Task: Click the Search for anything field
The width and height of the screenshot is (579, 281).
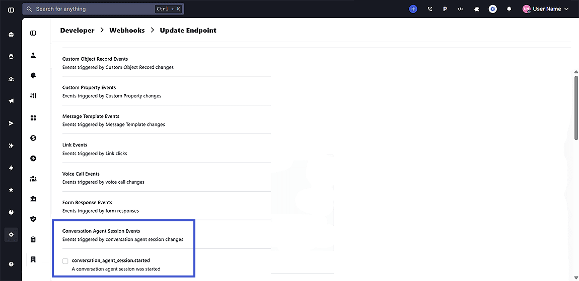Action: pyautogui.click(x=103, y=9)
